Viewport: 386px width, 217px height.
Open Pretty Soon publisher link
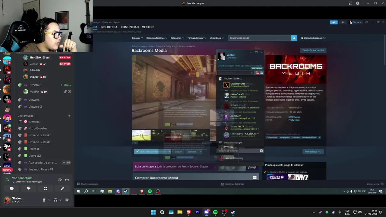(294, 120)
